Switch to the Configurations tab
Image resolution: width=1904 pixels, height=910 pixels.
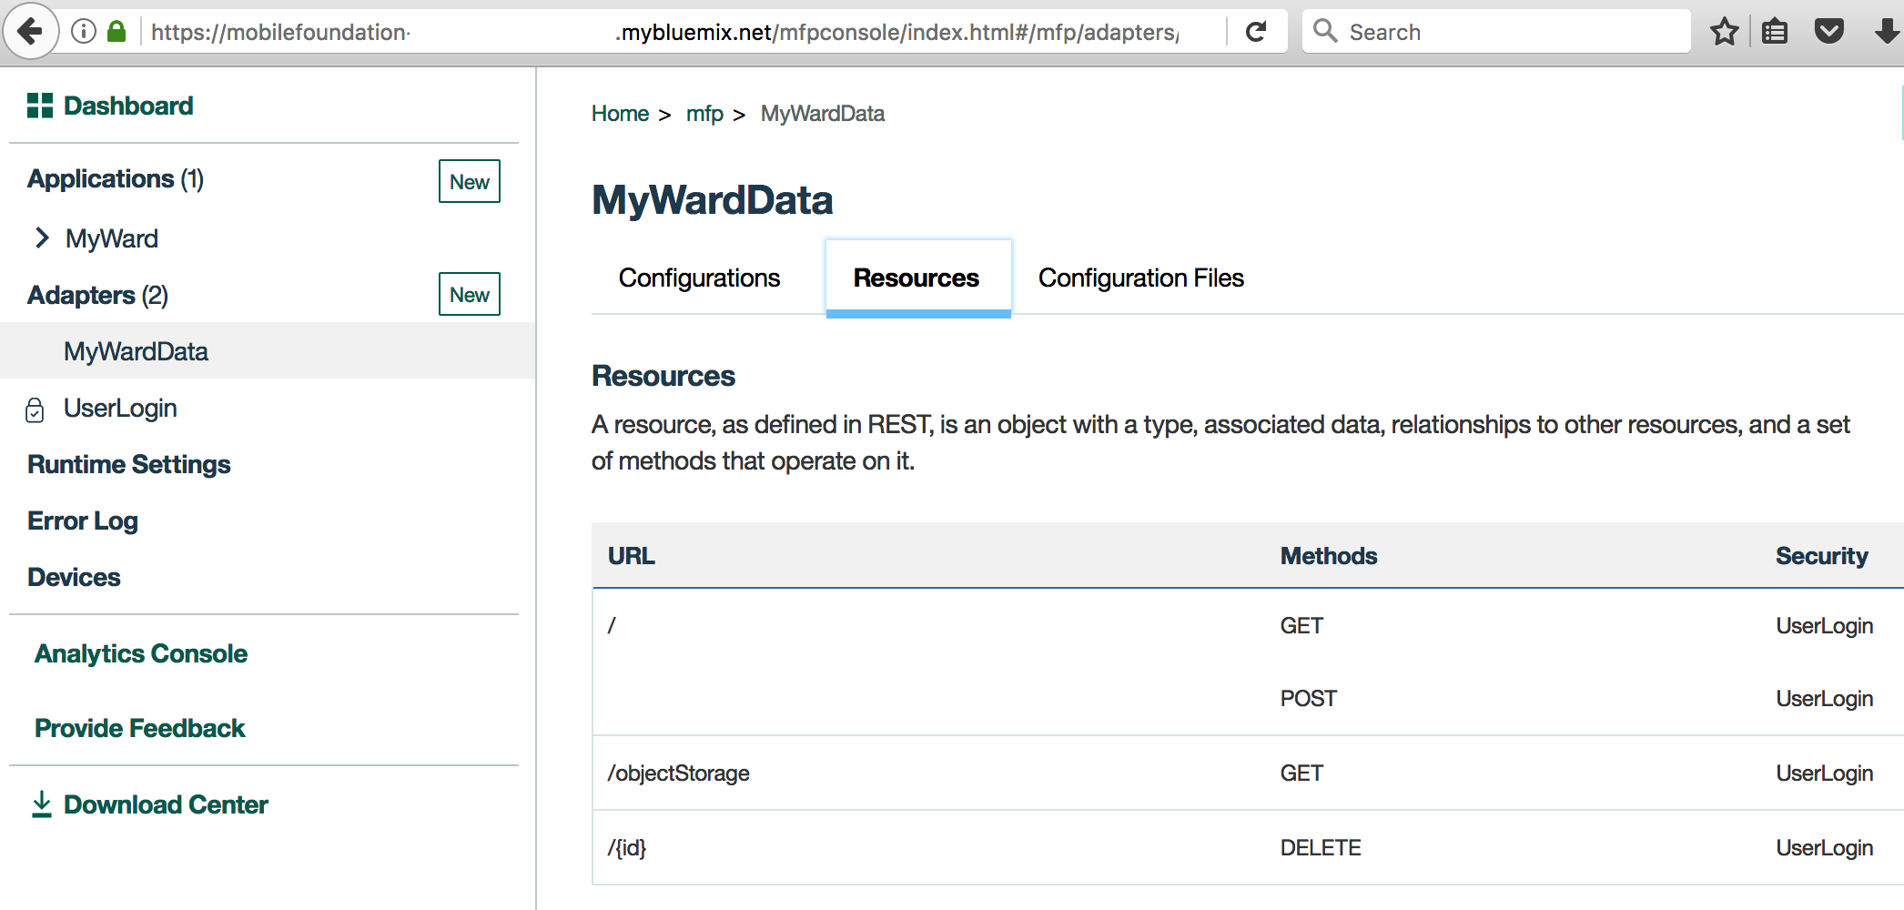699,278
